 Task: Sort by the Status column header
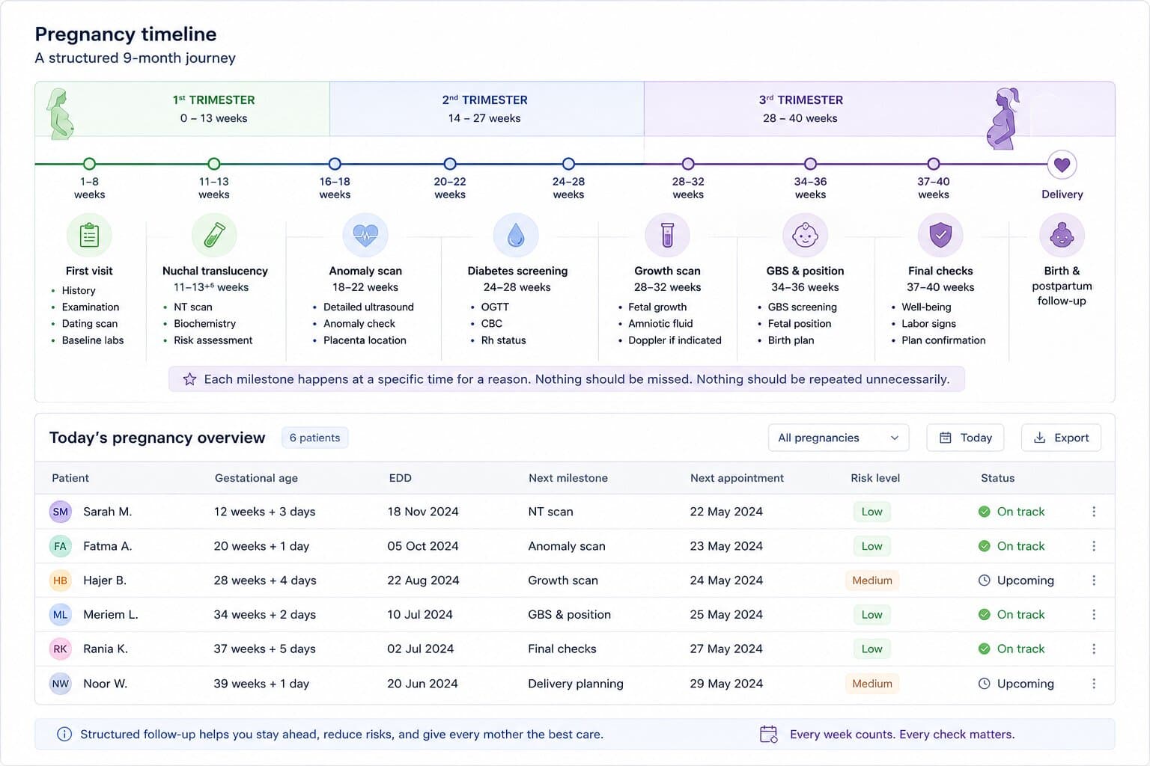click(998, 478)
